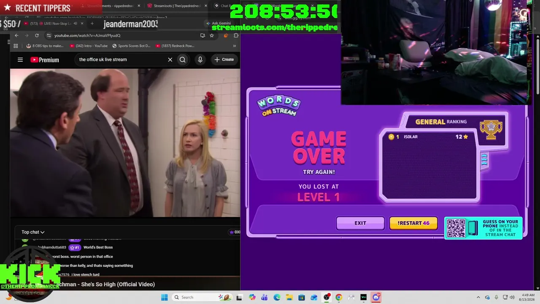Click the taskbar Search box

coord(201,297)
